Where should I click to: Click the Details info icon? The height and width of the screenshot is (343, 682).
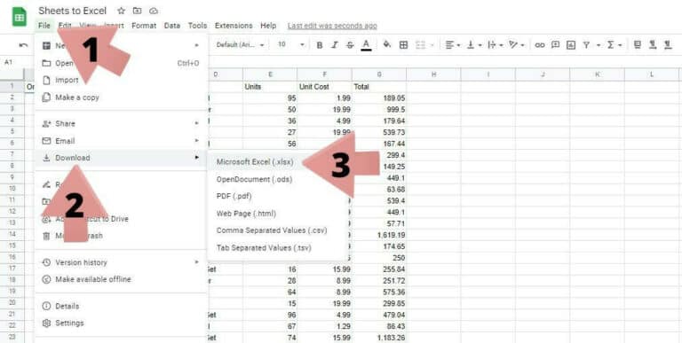pyautogui.click(x=46, y=306)
